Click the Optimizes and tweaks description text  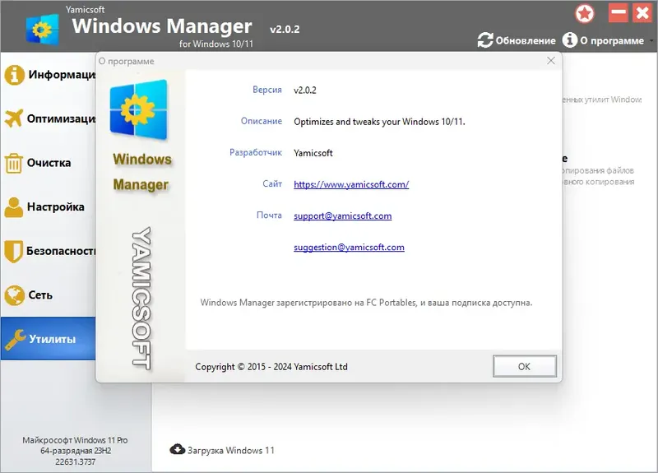(x=379, y=122)
